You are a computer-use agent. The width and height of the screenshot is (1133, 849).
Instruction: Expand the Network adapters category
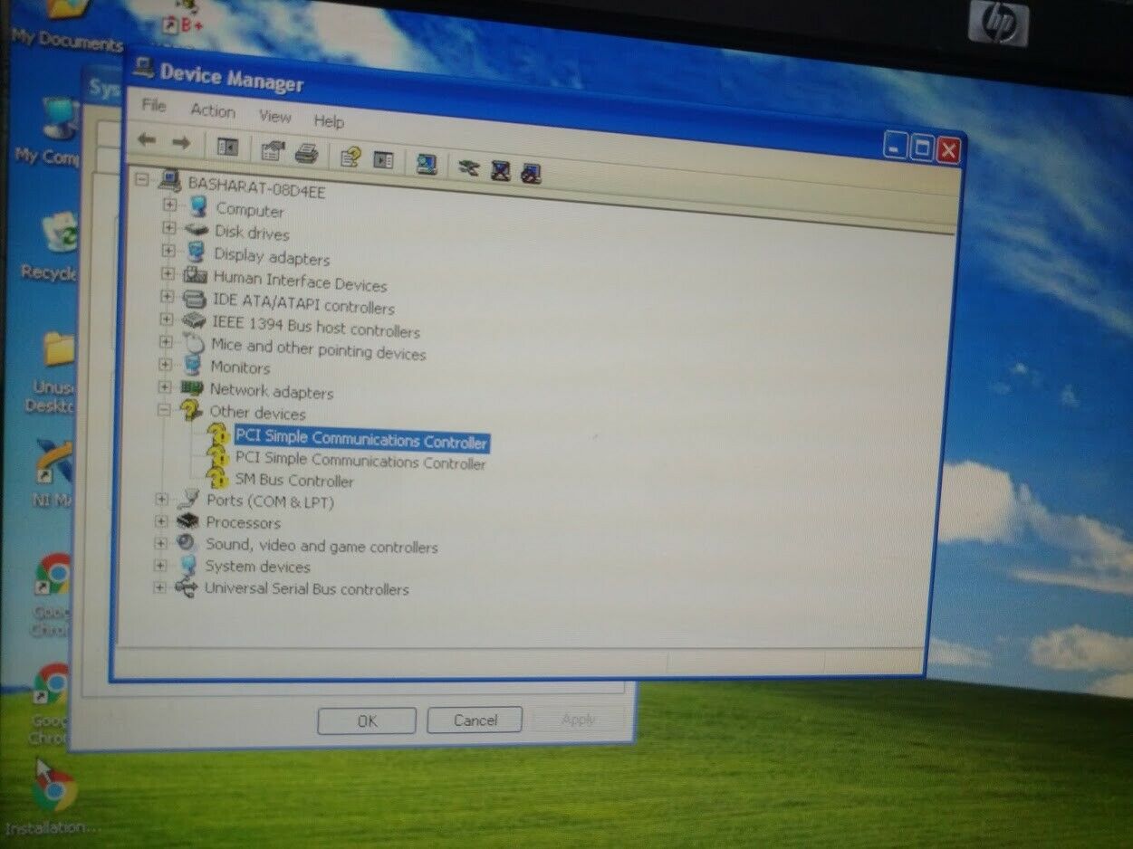(165, 387)
